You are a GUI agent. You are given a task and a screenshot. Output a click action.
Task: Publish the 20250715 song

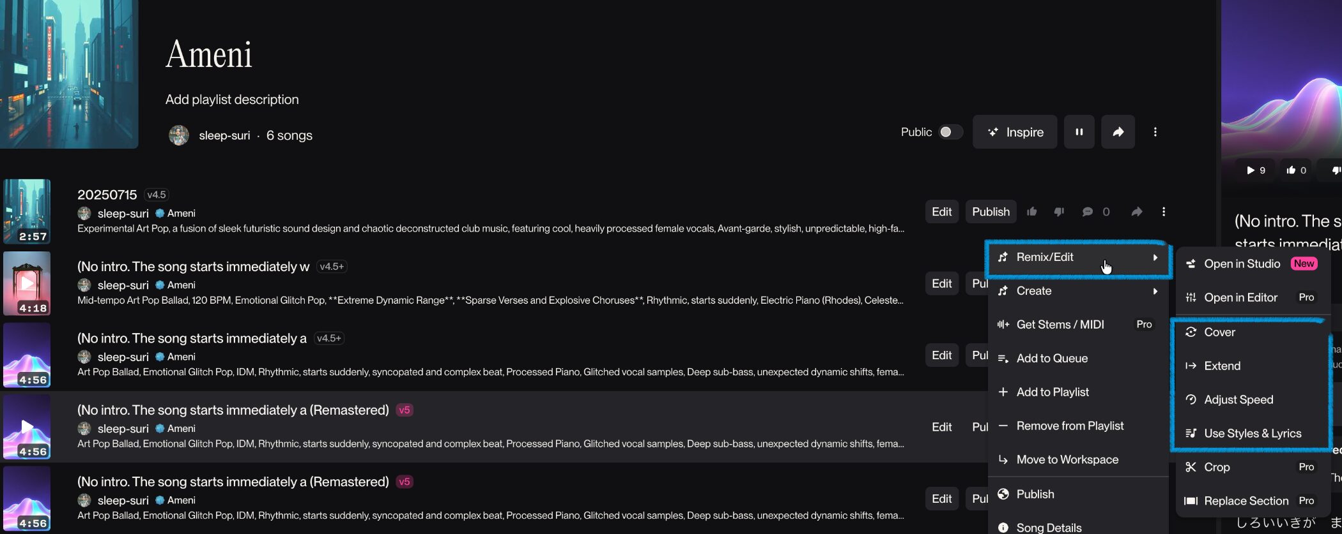pos(991,212)
